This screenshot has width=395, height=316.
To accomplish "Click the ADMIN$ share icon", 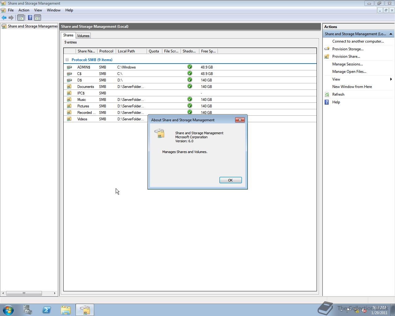I will pos(69,67).
